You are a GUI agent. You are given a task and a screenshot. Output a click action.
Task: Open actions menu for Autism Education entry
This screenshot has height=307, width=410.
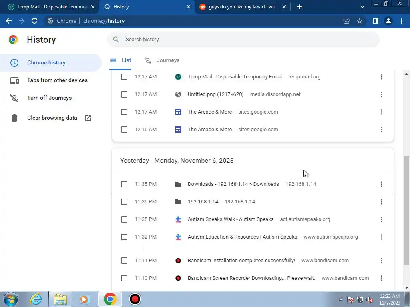coord(382,237)
